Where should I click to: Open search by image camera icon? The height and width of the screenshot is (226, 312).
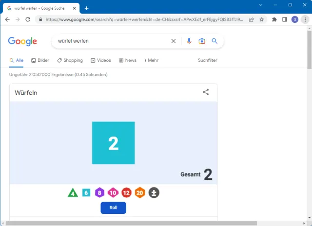coord(202,41)
